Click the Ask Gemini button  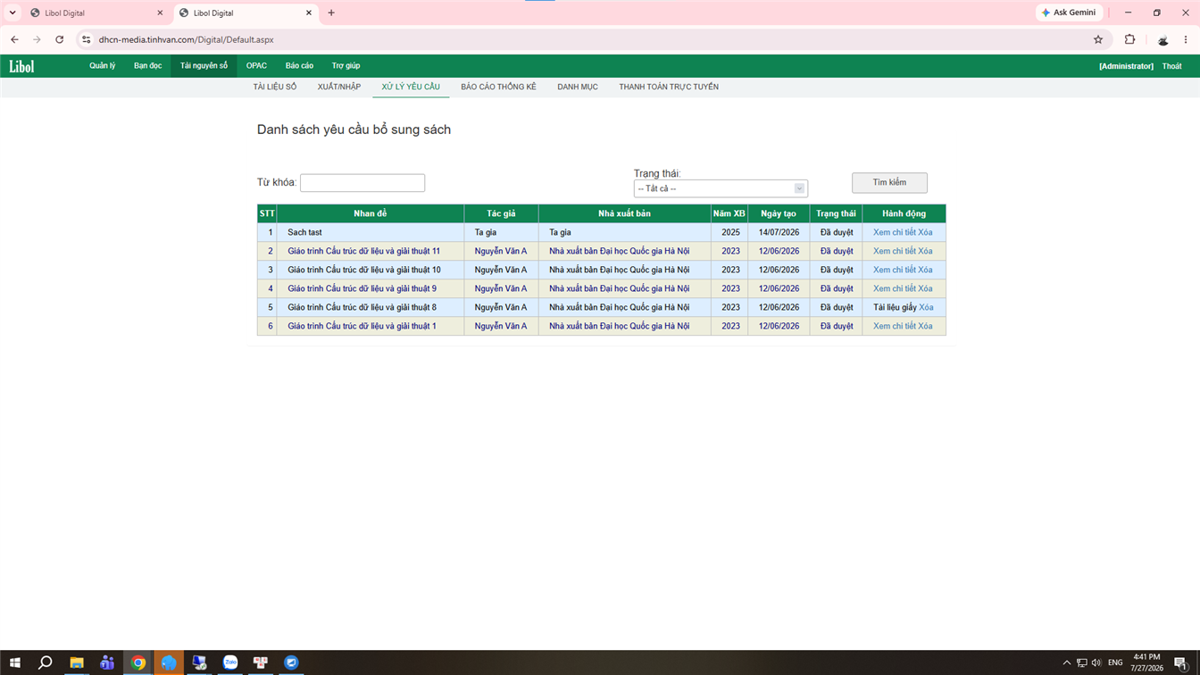click(x=1070, y=12)
